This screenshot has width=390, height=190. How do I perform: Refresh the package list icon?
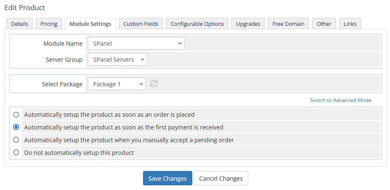pos(154,84)
